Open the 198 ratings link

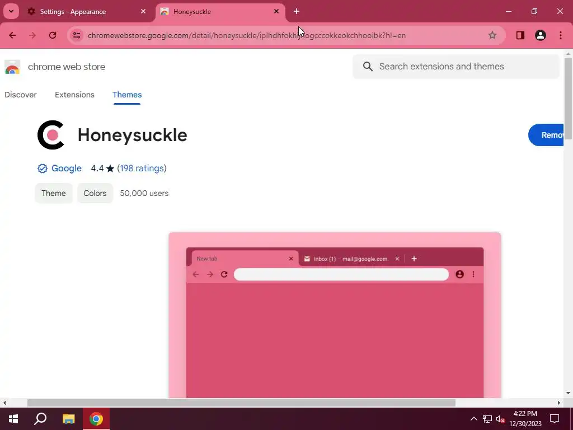(x=142, y=168)
